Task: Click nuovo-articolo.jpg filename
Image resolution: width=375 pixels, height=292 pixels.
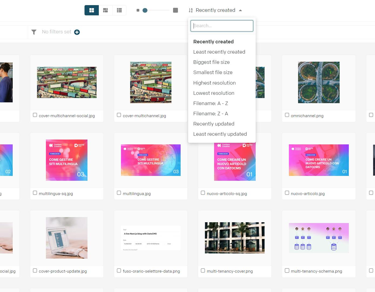Action: (308, 194)
